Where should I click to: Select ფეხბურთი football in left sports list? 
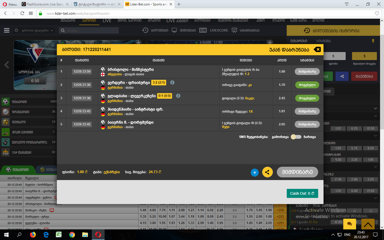[29, 101]
